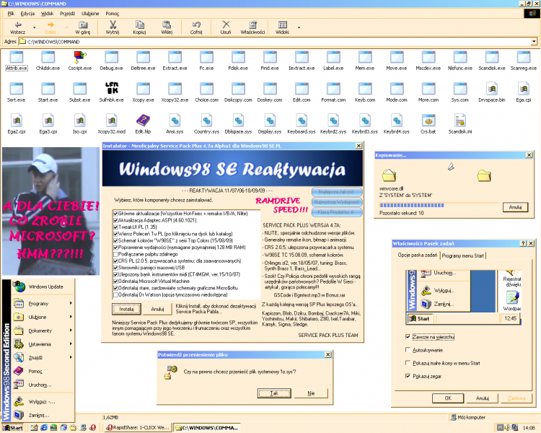
Task: Open the Widok menu
Action: click(48, 14)
